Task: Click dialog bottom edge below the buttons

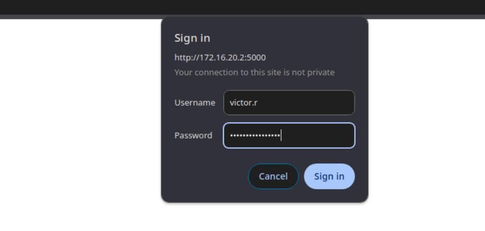Action: pyautogui.click(x=264, y=197)
